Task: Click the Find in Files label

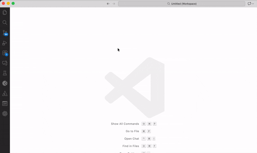Action: pyautogui.click(x=131, y=146)
